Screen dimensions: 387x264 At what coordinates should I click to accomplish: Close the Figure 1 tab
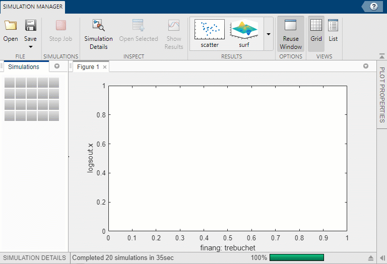[x=105, y=67]
